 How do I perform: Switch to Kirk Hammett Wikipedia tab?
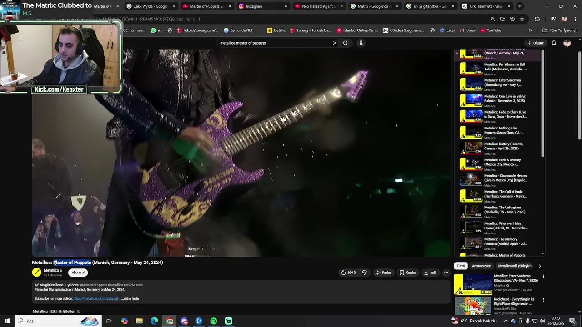click(x=487, y=6)
